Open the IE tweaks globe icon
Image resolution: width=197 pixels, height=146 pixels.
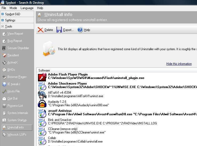(4, 84)
